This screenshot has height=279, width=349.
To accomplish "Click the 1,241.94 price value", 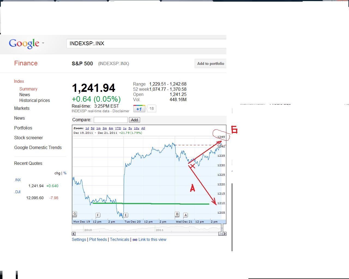I will 94,88.
